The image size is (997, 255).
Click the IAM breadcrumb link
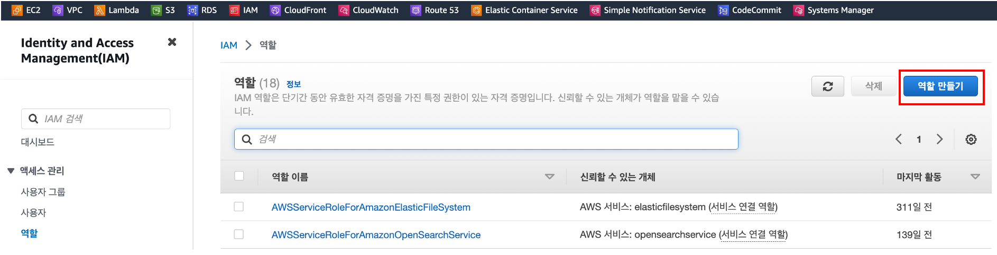pos(229,45)
